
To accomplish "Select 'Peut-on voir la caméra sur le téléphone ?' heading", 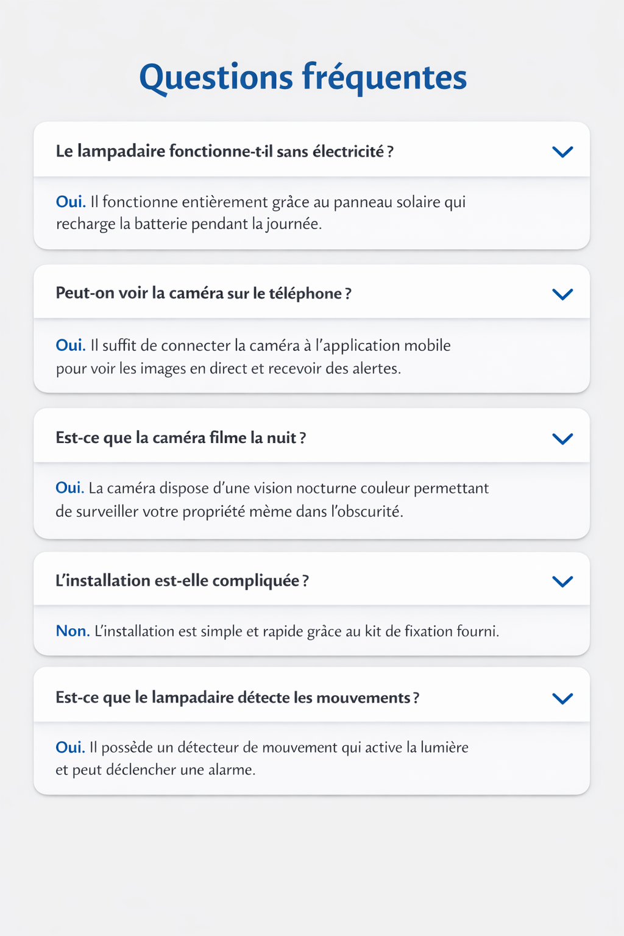I will tap(204, 293).
